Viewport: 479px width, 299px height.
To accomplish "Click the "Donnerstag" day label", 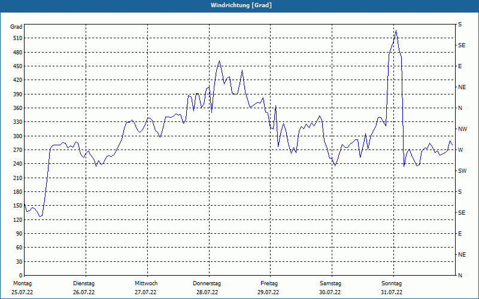I will tap(207, 283).
